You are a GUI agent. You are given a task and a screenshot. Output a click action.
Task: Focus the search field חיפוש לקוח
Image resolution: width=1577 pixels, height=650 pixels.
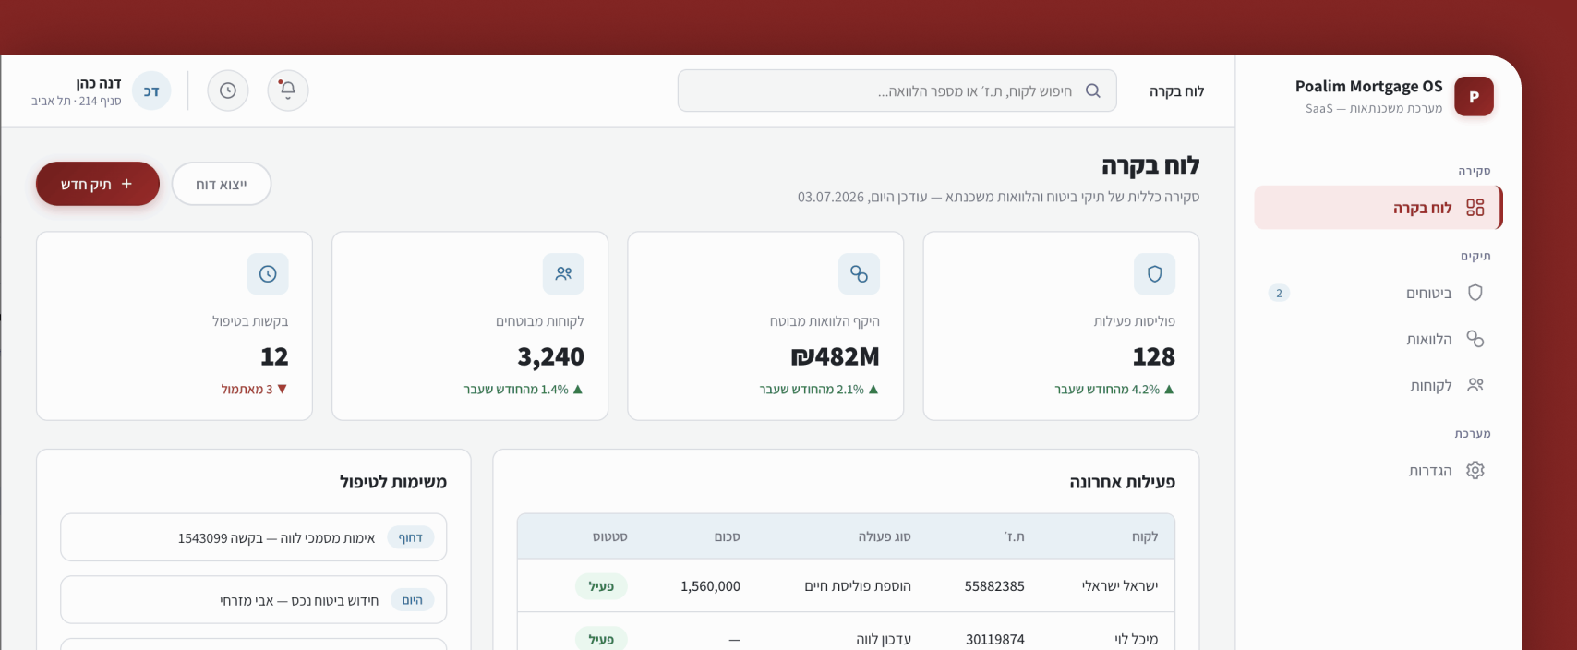click(x=897, y=90)
